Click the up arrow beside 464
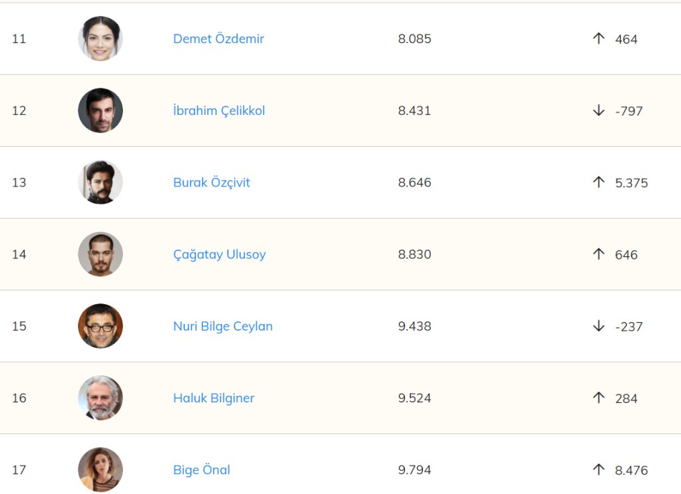Viewport: 681px width, 494px height. [599, 39]
